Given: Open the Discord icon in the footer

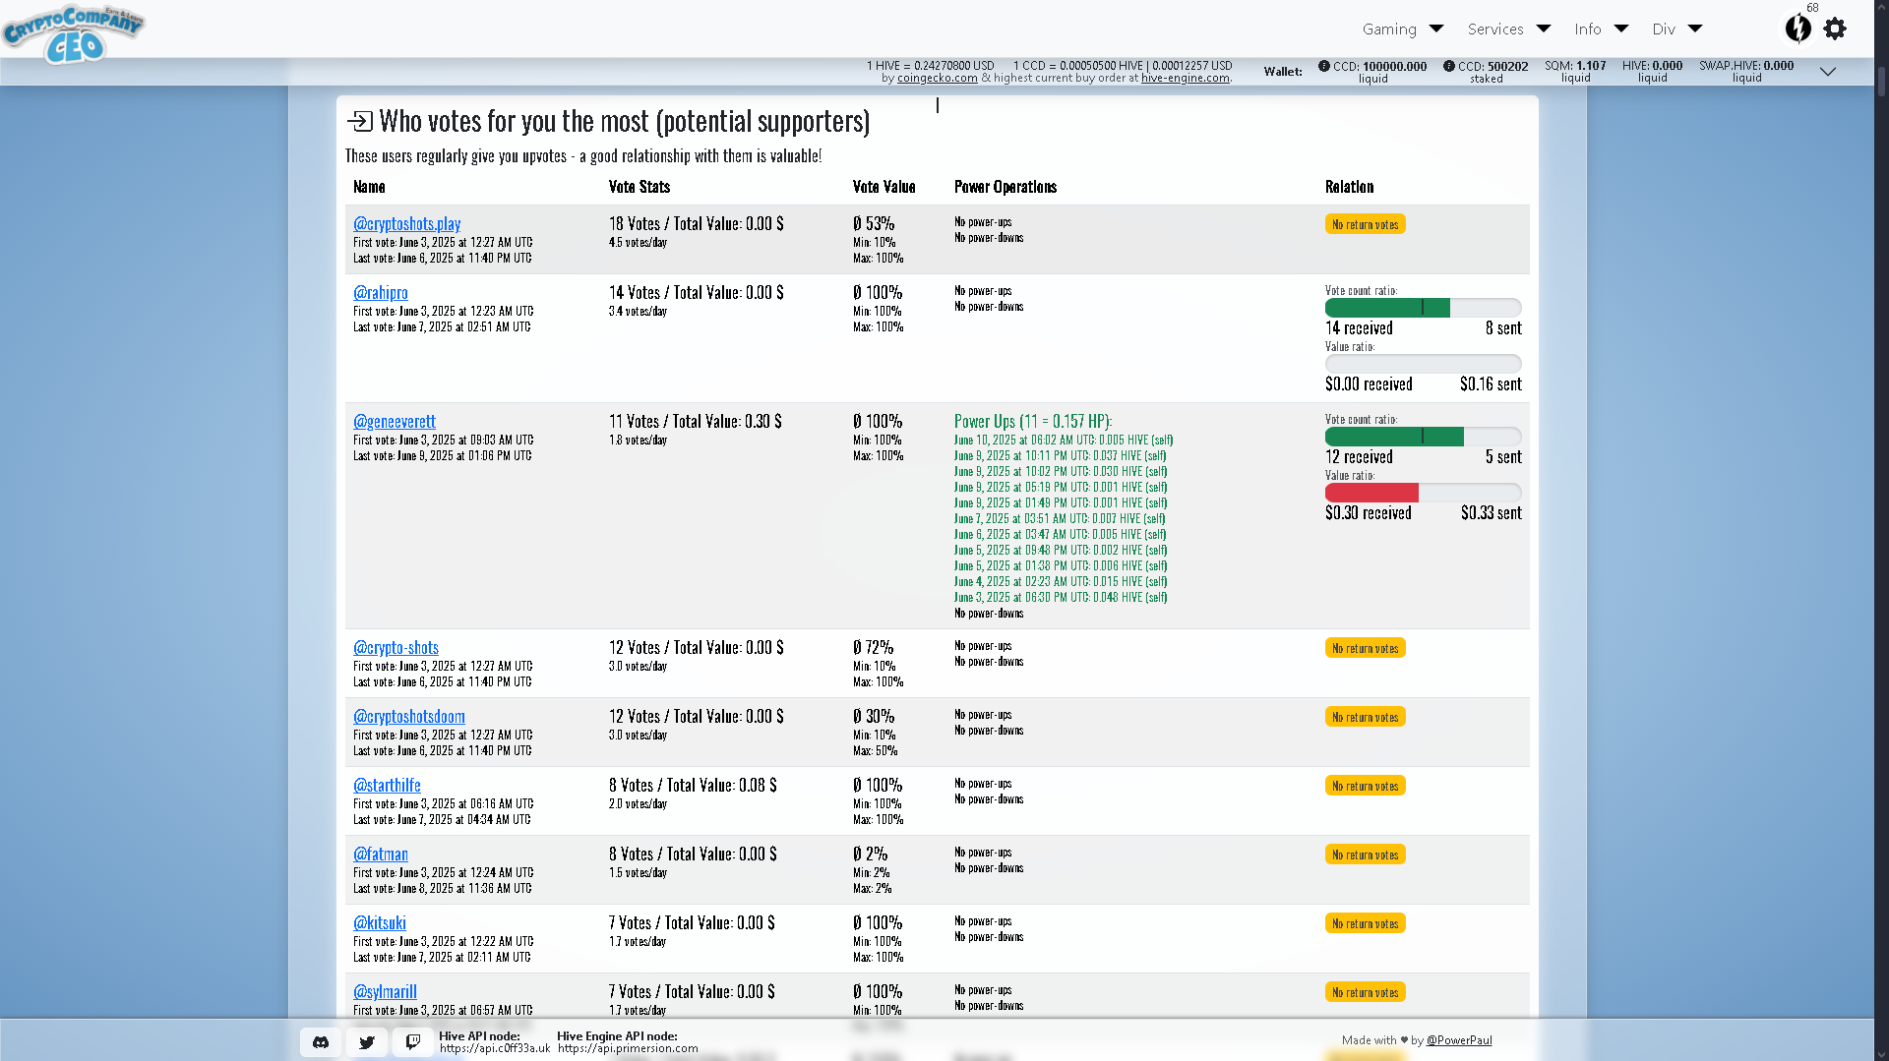Looking at the screenshot, I should [x=321, y=1042].
